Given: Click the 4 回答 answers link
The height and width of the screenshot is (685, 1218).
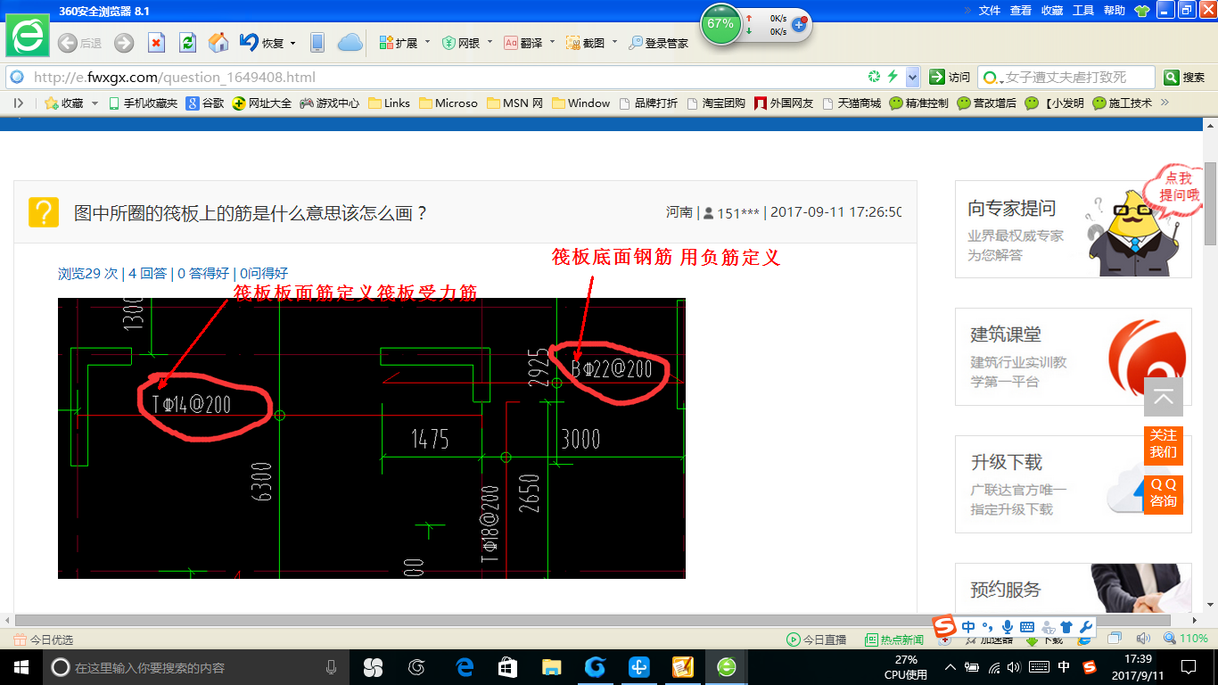Looking at the screenshot, I should [148, 274].
